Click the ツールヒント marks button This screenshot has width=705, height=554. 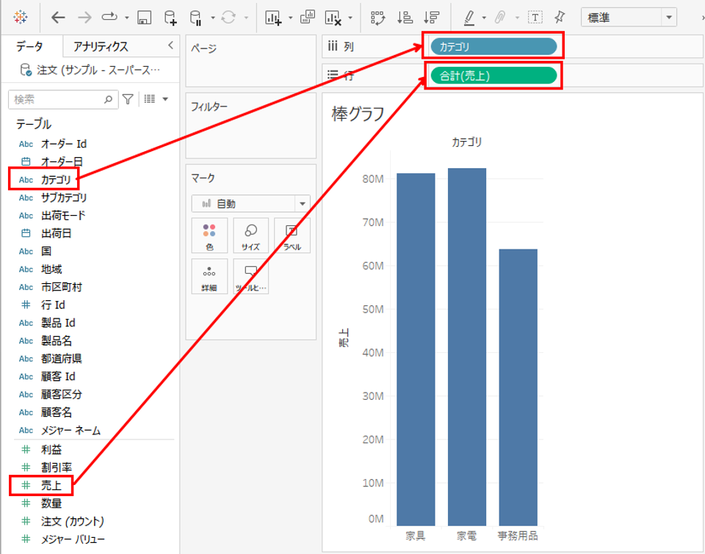pyautogui.click(x=251, y=277)
